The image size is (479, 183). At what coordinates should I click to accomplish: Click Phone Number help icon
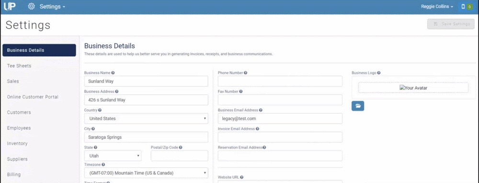pyautogui.click(x=246, y=73)
